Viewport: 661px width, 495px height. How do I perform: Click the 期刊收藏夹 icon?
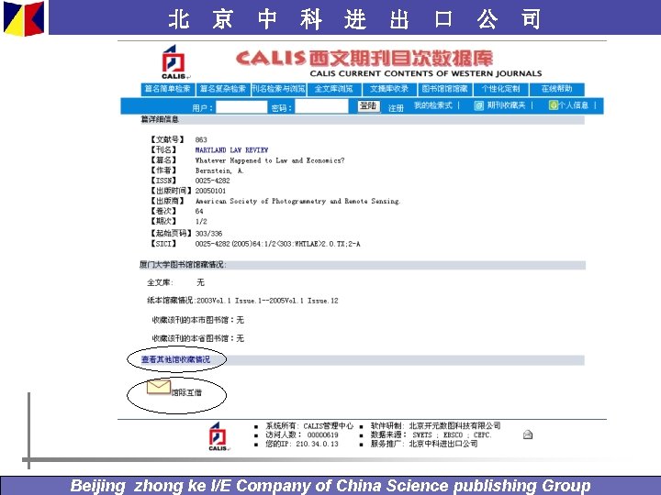tap(479, 105)
